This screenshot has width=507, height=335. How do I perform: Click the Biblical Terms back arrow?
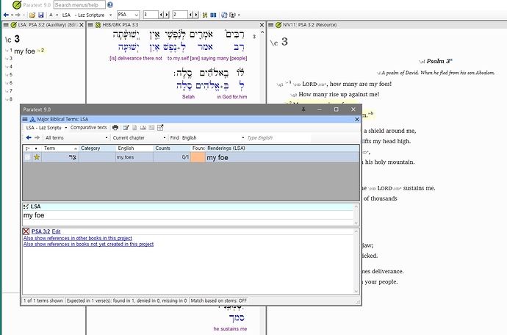click(29, 138)
